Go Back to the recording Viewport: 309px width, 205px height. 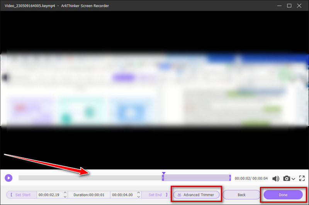point(241,195)
